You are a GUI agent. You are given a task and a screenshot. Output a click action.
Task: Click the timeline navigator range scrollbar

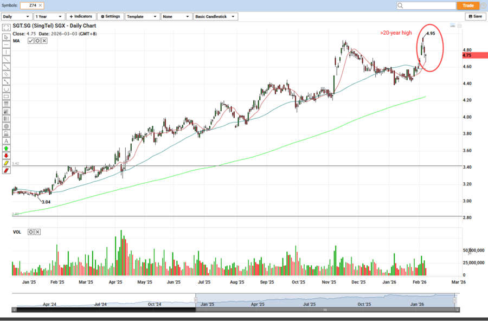(x=324, y=310)
